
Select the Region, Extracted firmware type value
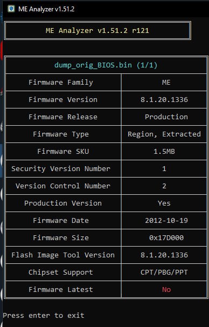pyautogui.click(x=164, y=134)
